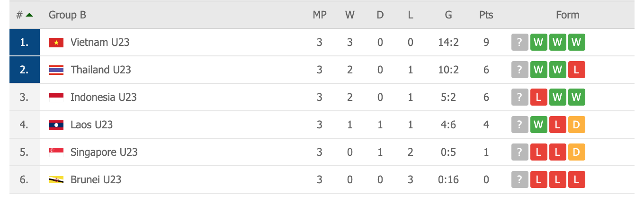This screenshot has width=644, height=197.
Task: Click the Thailand U23 flag icon
Action: click(x=56, y=70)
